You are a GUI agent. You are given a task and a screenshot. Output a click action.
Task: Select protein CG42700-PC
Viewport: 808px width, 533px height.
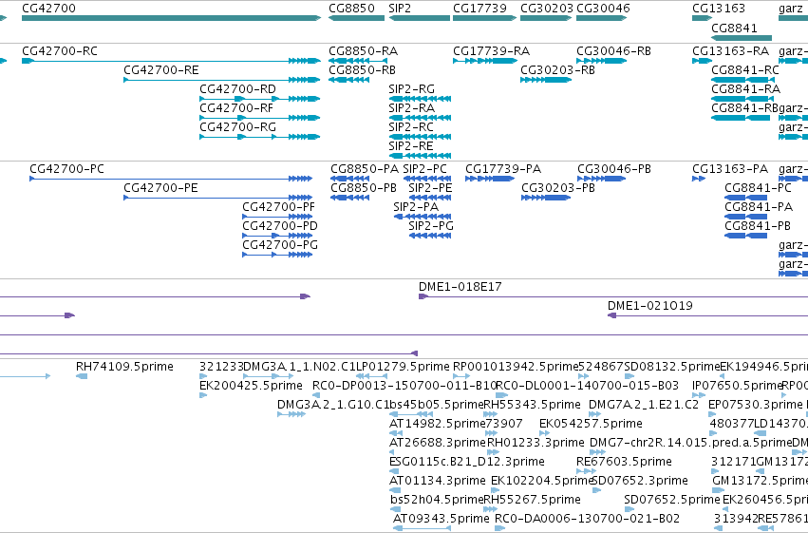[171, 179]
